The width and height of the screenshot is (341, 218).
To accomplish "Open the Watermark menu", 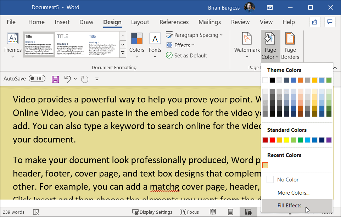I will (x=247, y=45).
